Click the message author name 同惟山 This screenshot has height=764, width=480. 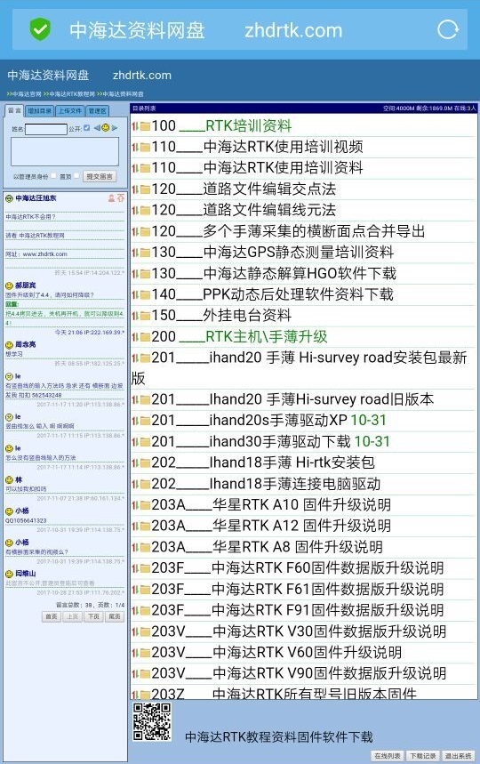point(25,574)
